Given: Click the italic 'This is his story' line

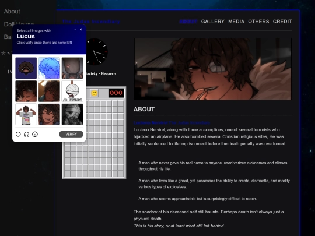Looking at the screenshot, I should click(180, 226).
